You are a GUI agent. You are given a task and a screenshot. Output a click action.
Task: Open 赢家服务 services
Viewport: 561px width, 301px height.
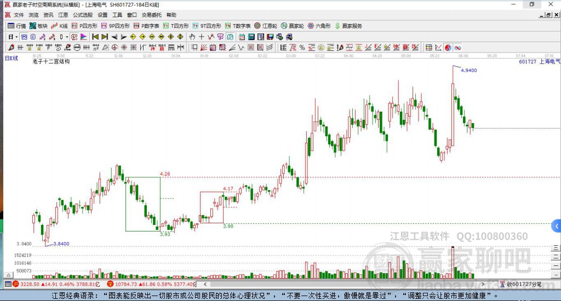[348, 26]
